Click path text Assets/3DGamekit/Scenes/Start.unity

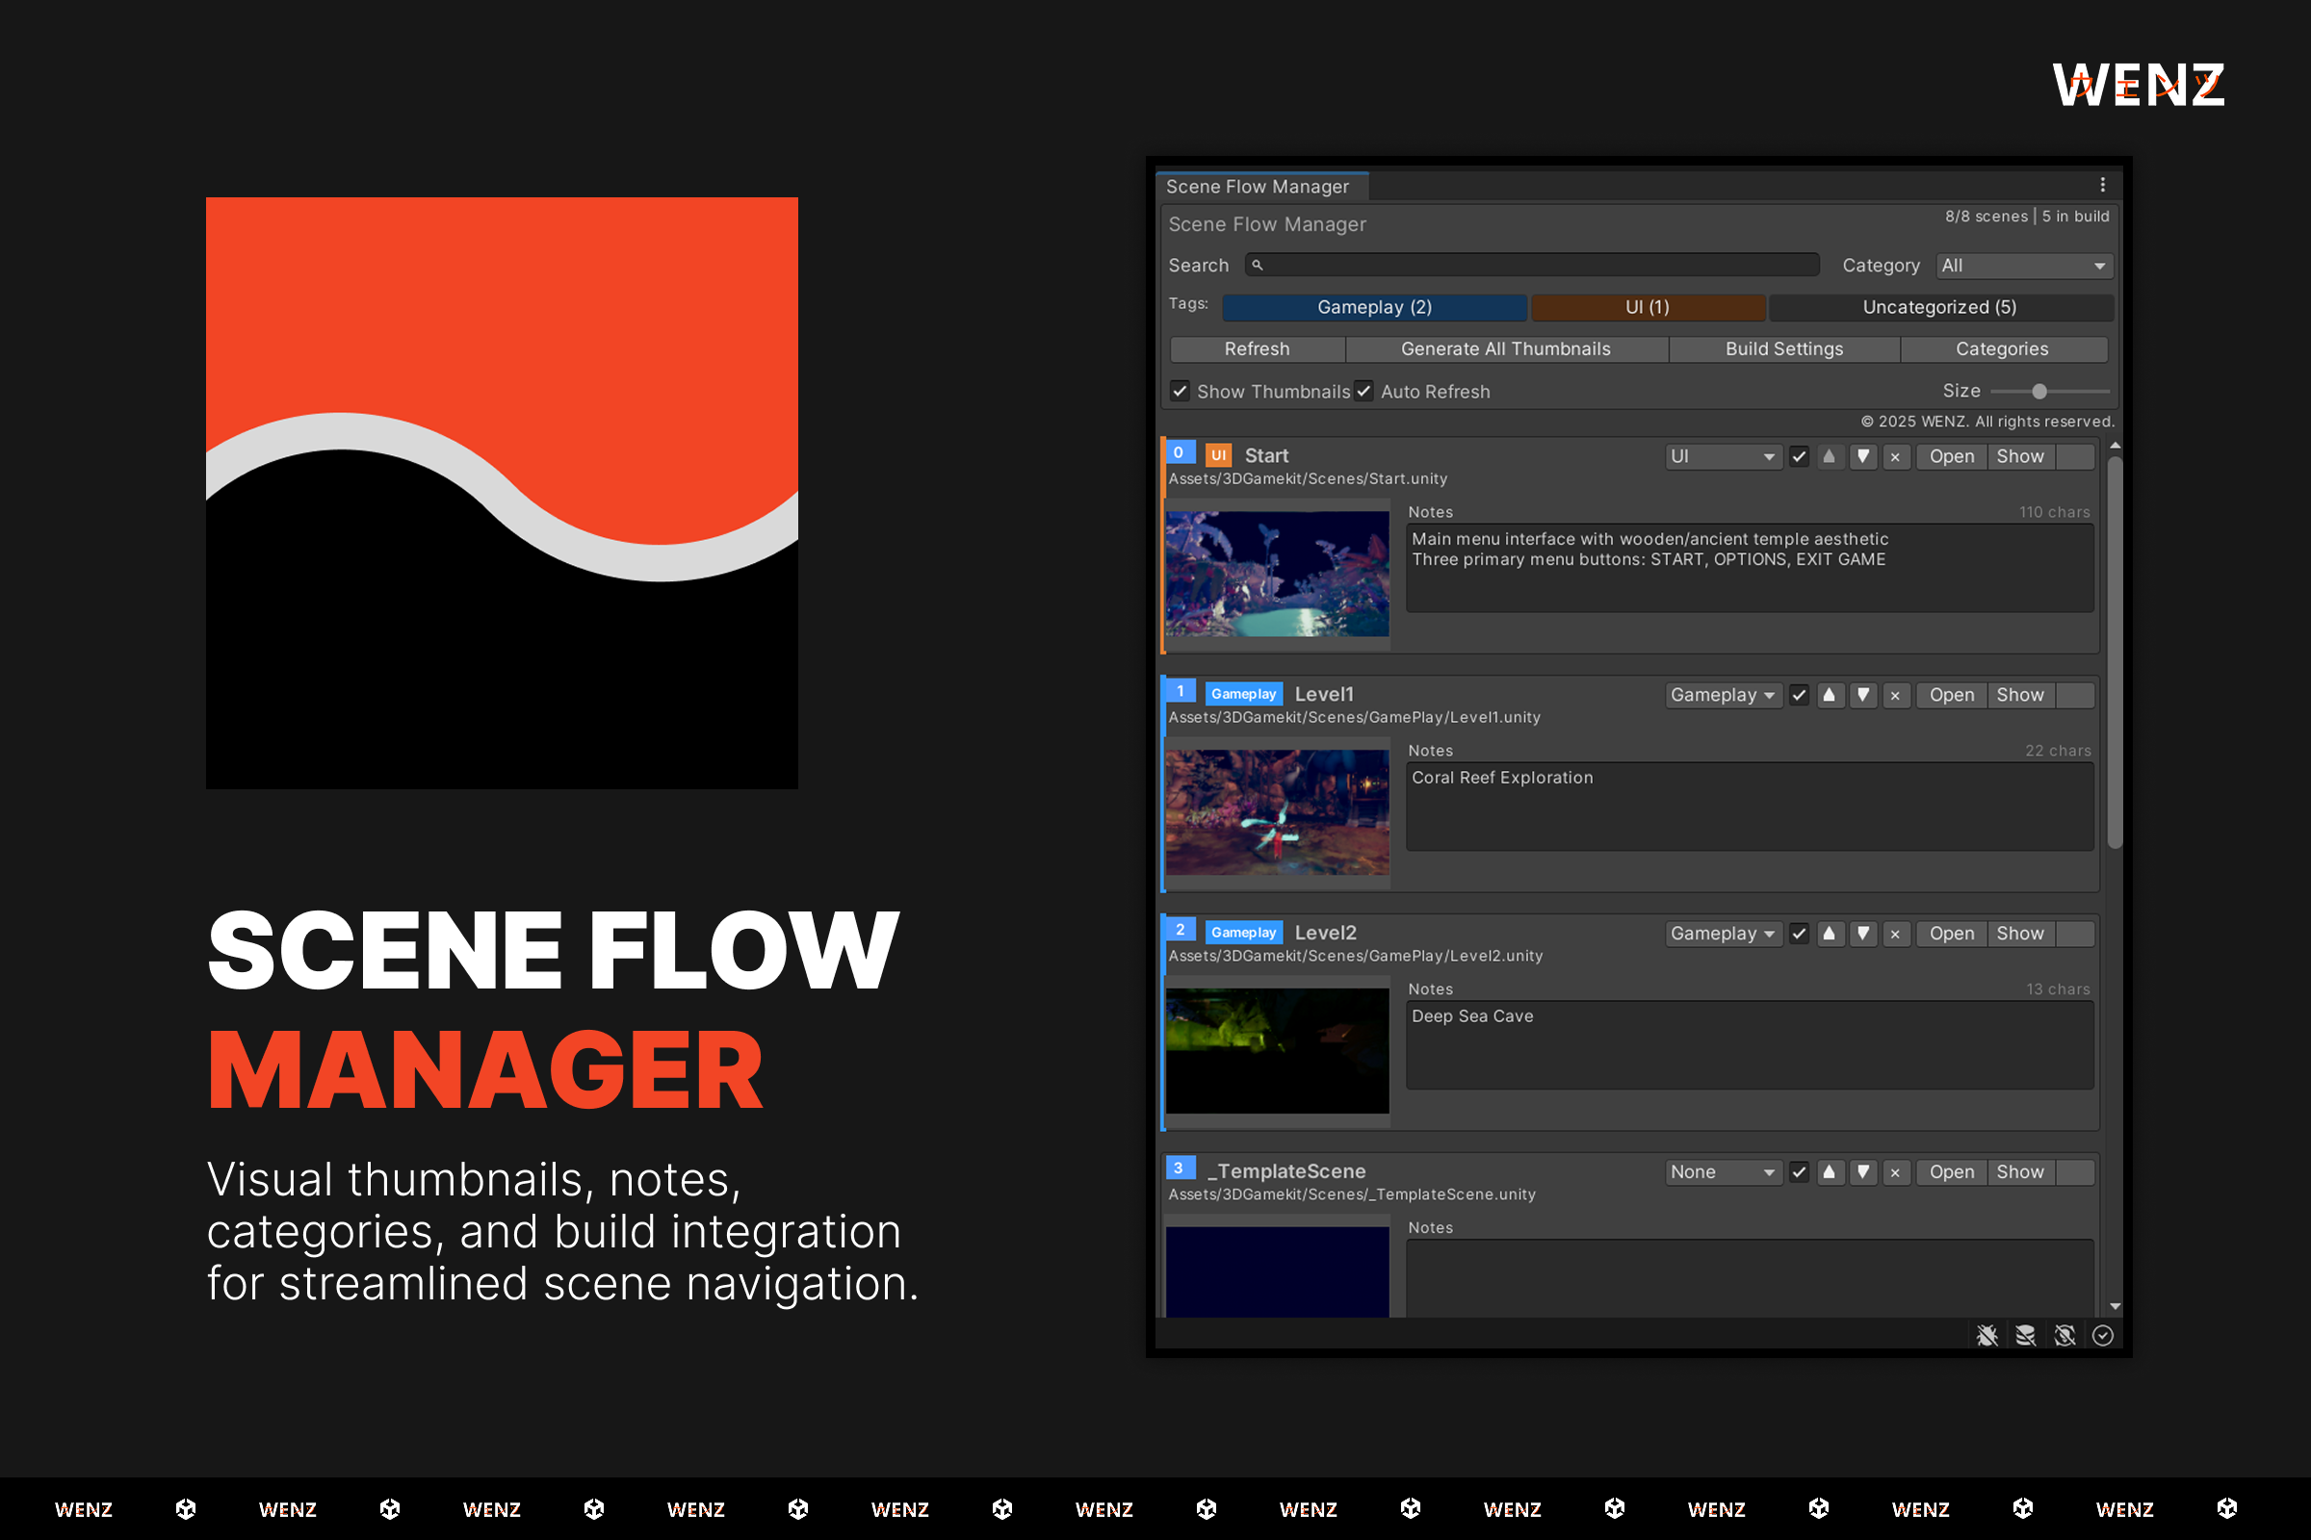point(1308,479)
